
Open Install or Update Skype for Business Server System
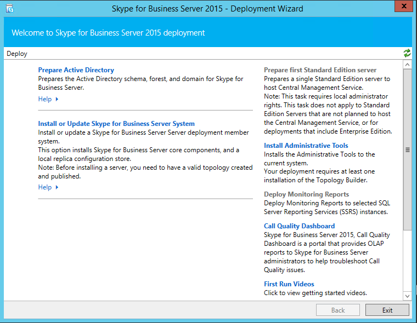pyautogui.click(x=116, y=124)
